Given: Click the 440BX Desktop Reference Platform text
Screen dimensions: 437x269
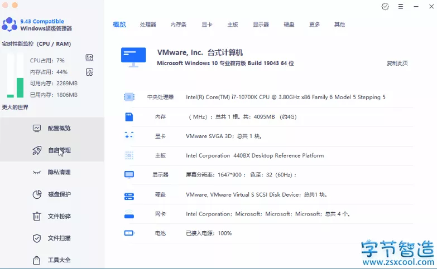Looking at the screenshot, I should (x=254, y=155).
